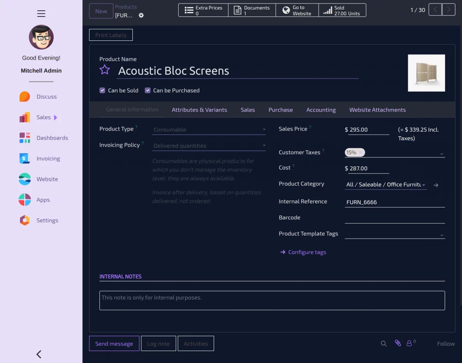The height and width of the screenshot is (363, 462).
Task: Open the Accounting tab
Action: (x=321, y=110)
